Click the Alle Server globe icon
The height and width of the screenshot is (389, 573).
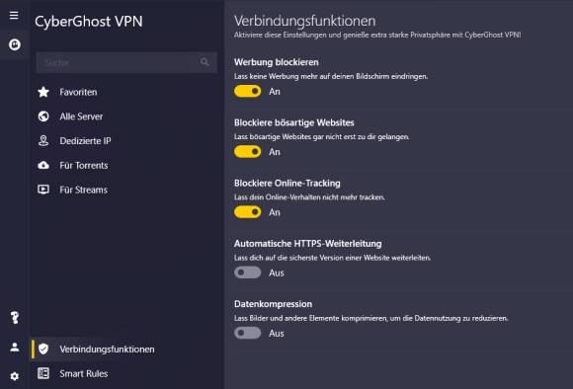click(x=43, y=117)
